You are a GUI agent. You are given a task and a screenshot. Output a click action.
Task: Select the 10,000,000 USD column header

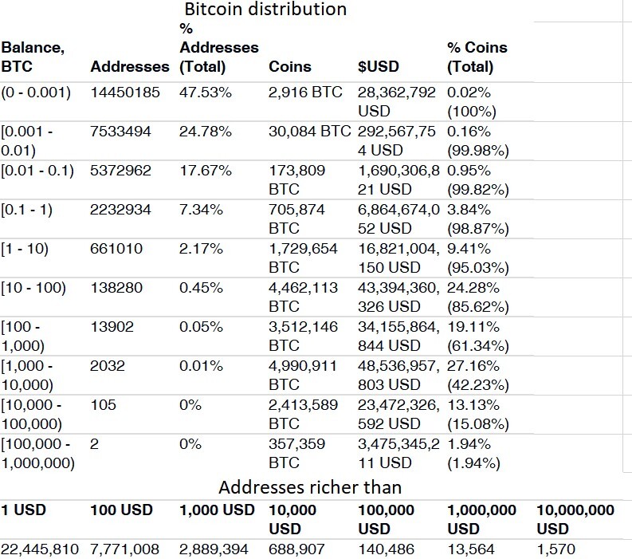point(575,519)
